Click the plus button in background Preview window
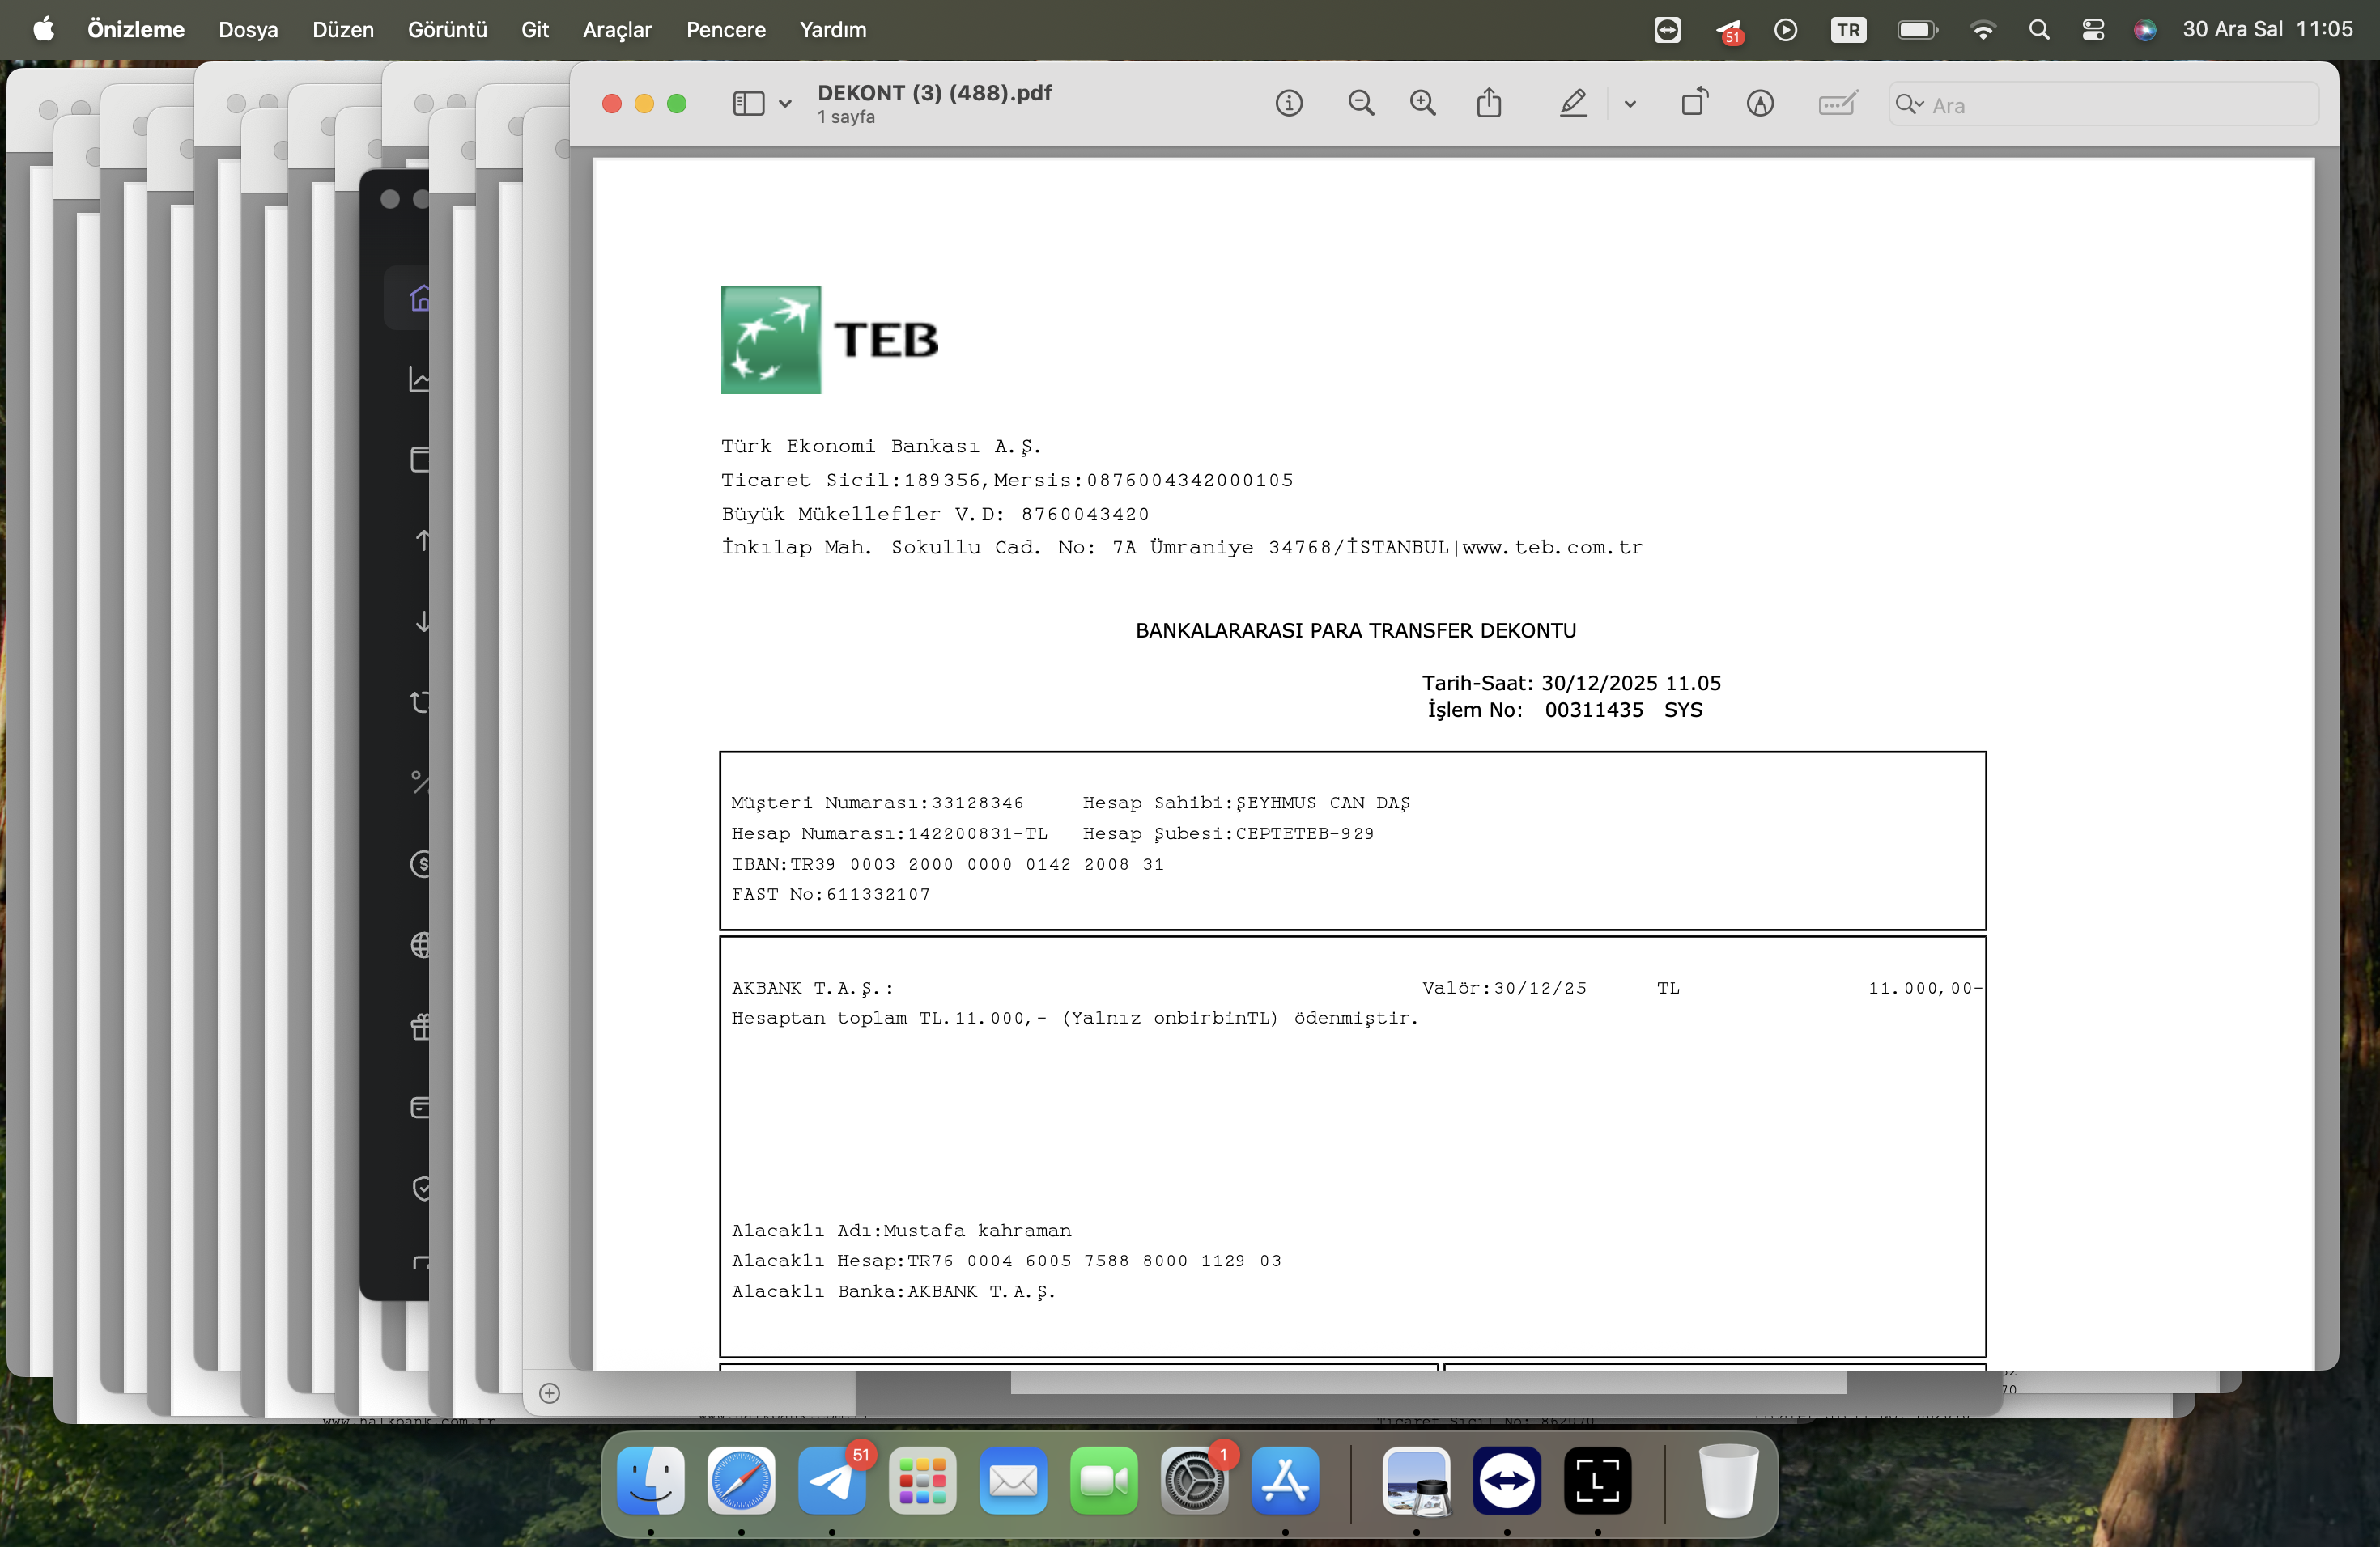 pyautogui.click(x=549, y=1393)
